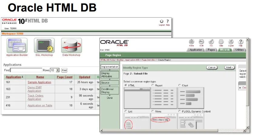This screenshot has width=253, height=136.
Task: Click the vertical scrollbar thumb
Action: tap(247, 73)
